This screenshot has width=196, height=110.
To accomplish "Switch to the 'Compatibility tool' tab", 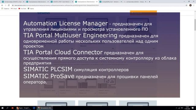I will 111,2.
